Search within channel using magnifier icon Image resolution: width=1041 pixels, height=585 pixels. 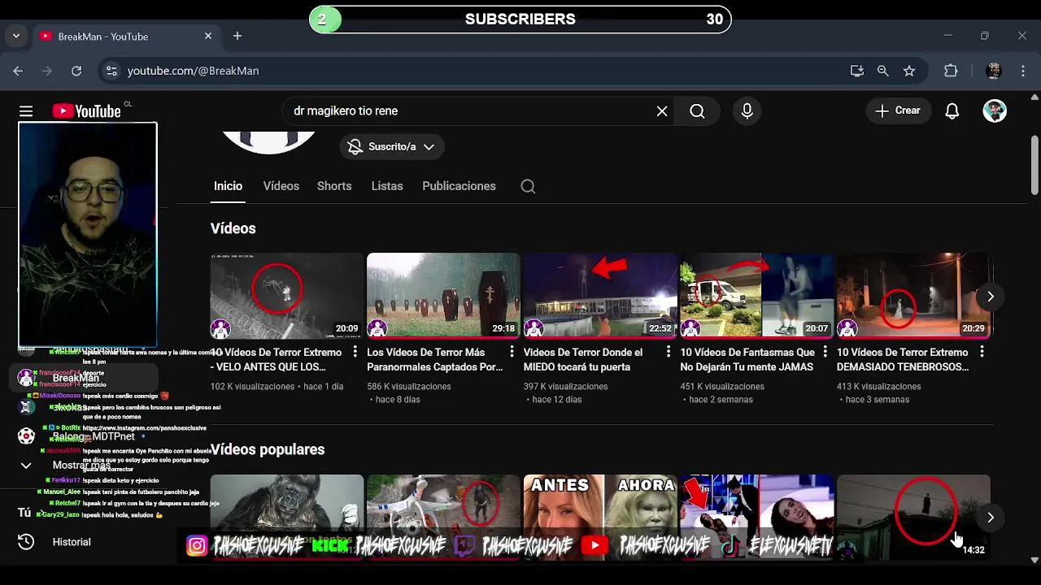[528, 187]
